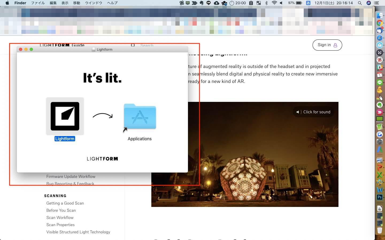Click the Wi-Fi status icon
Screen dimensions: 385x240
coord(274,3)
